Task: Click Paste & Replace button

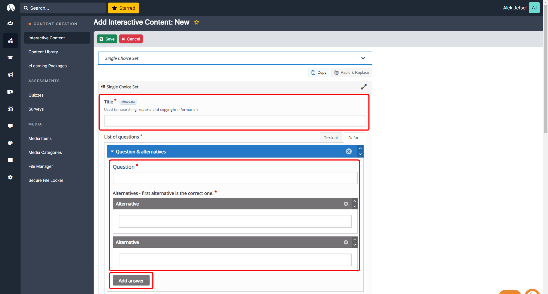Action: pyautogui.click(x=352, y=72)
